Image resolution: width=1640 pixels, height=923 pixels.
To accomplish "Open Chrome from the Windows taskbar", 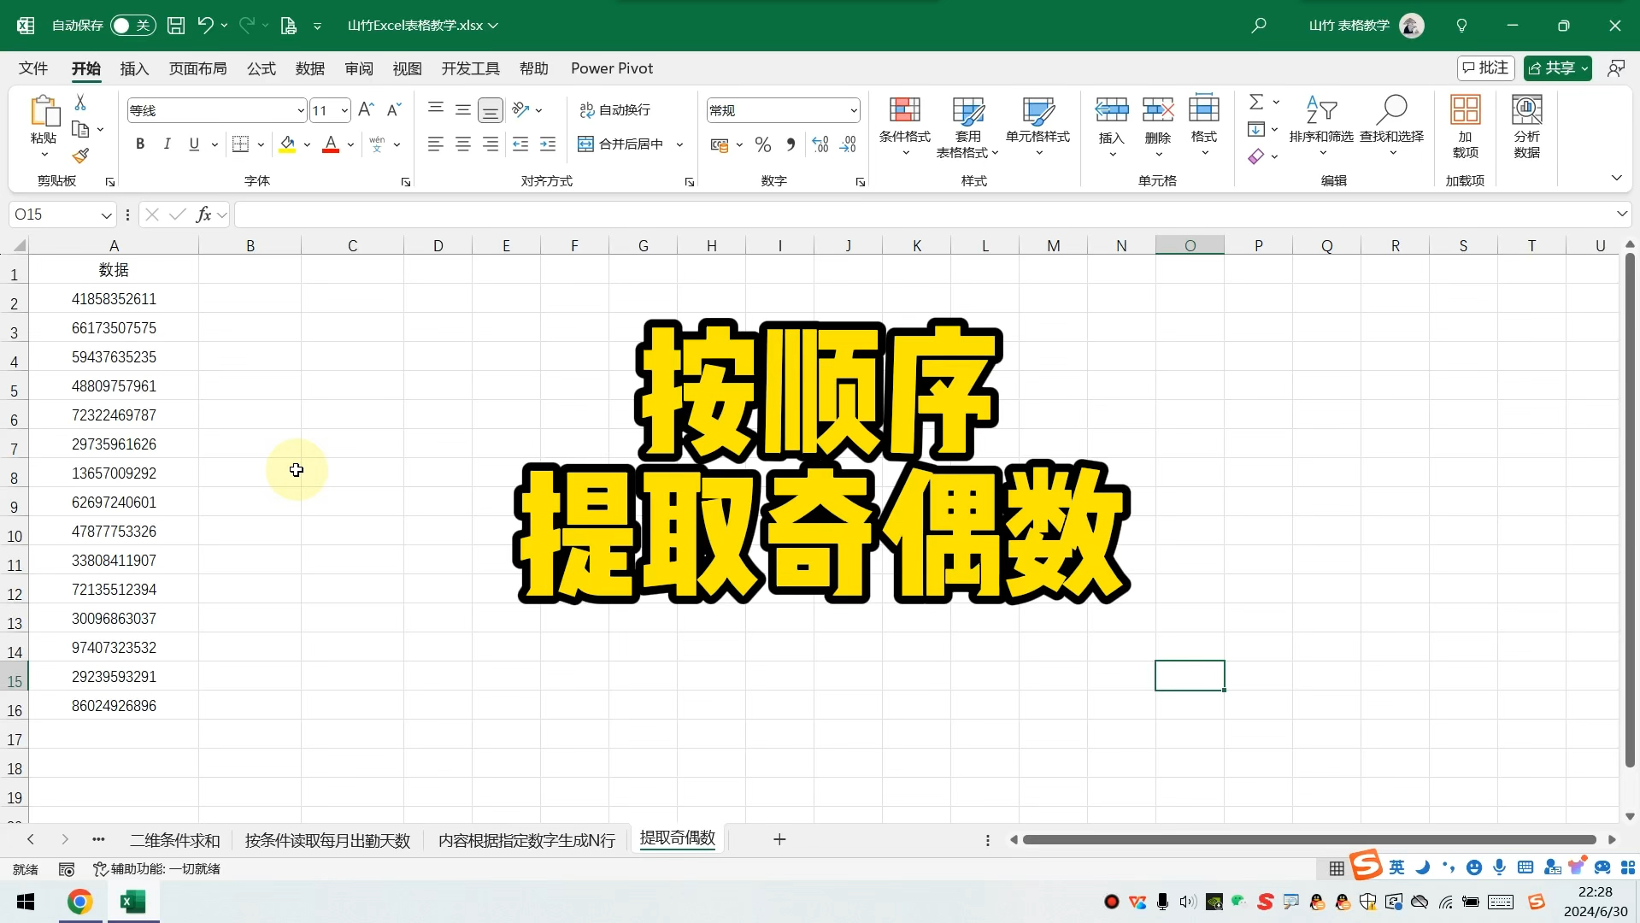I will click(80, 902).
